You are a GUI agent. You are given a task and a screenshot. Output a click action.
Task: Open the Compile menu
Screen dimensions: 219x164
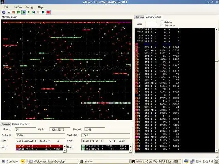17,7
